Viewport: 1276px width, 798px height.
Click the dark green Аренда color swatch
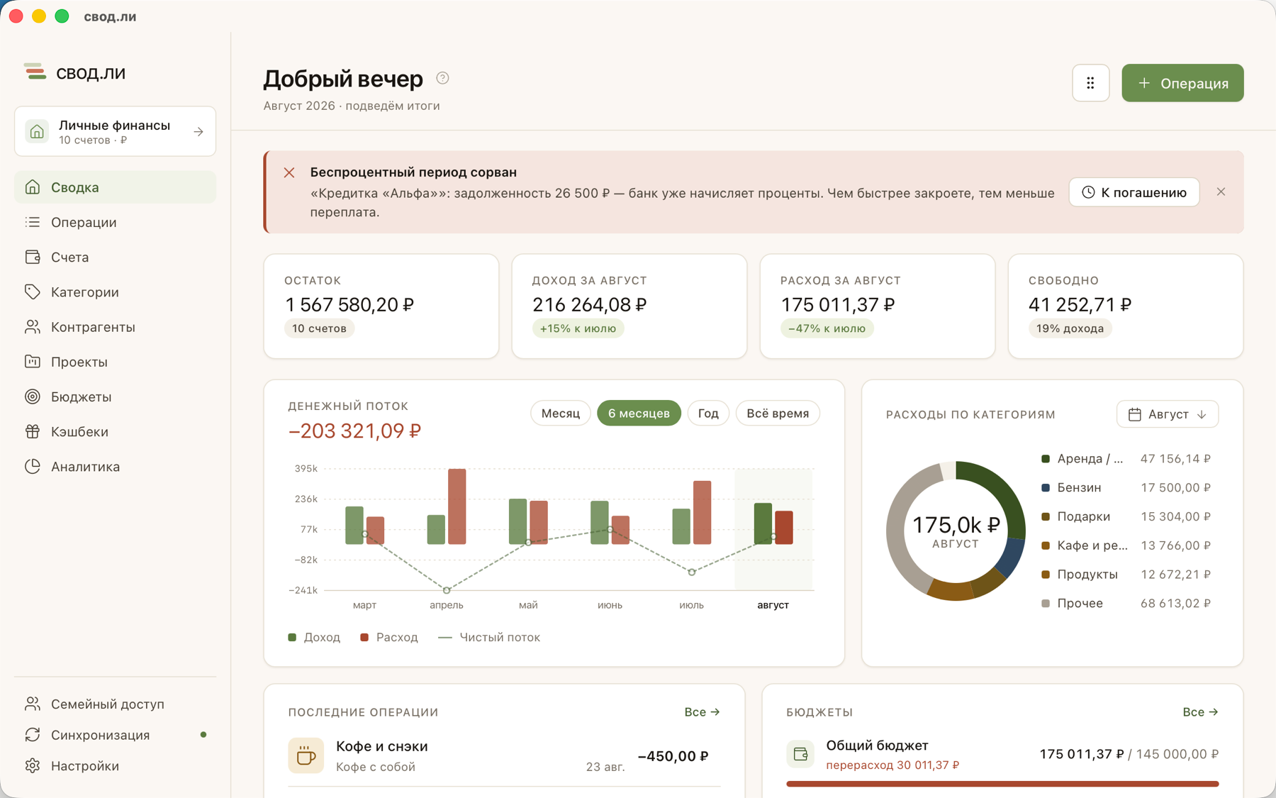point(1045,459)
